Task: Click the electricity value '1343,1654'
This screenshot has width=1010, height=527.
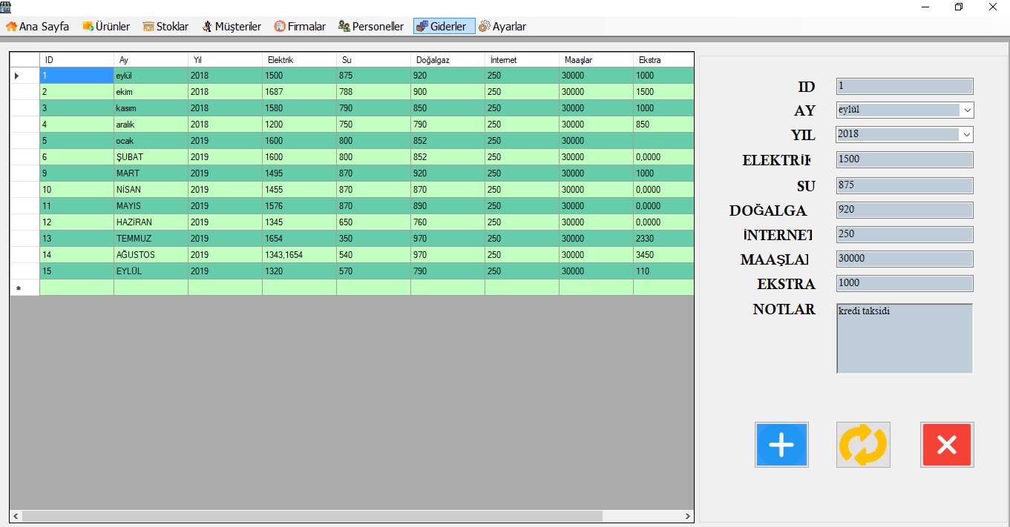Action: (x=299, y=255)
